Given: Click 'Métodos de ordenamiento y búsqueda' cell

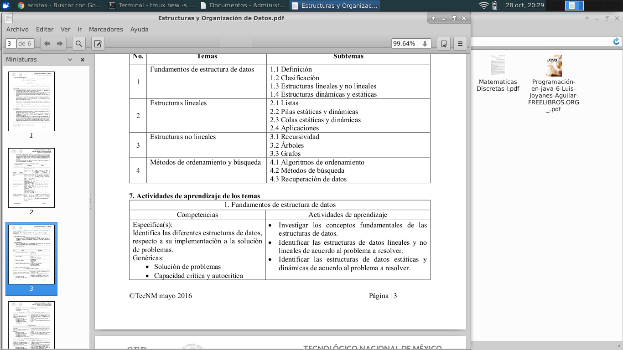Looking at the screenshot, I should coord(206,162).
